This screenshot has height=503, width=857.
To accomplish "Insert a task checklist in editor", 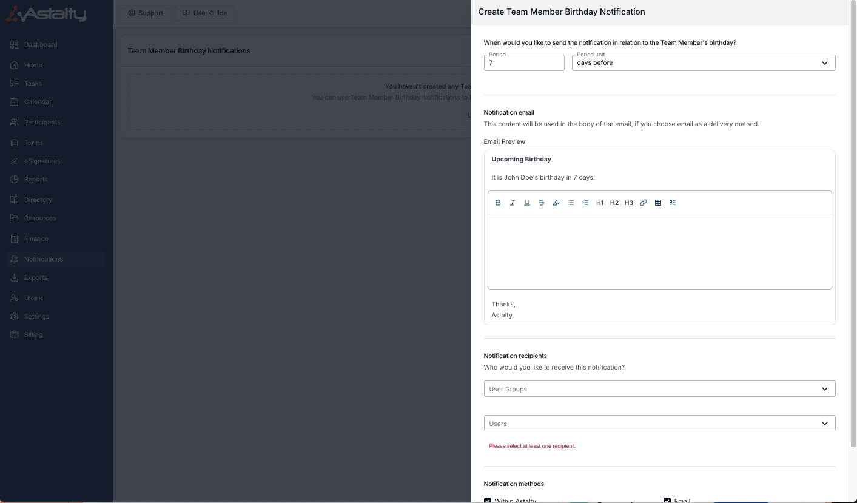I will click(x=673, y=203).
